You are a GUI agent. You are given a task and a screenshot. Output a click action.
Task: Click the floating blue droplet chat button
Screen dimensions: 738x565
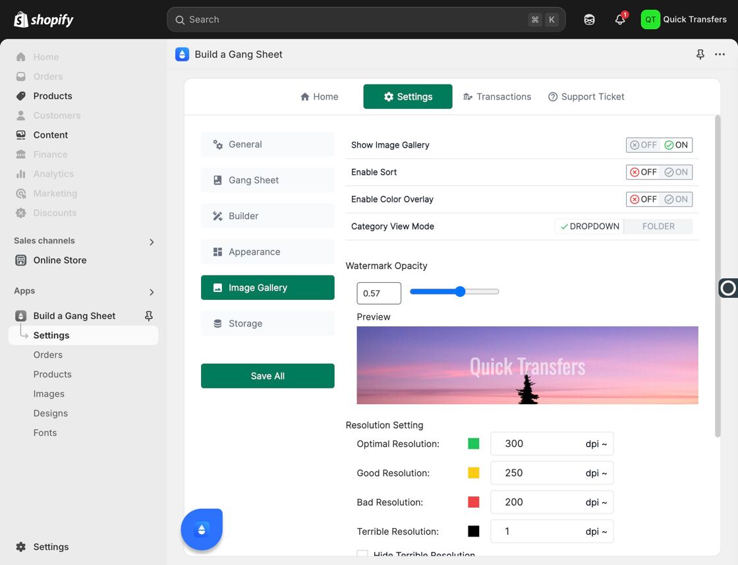[202, 529]
